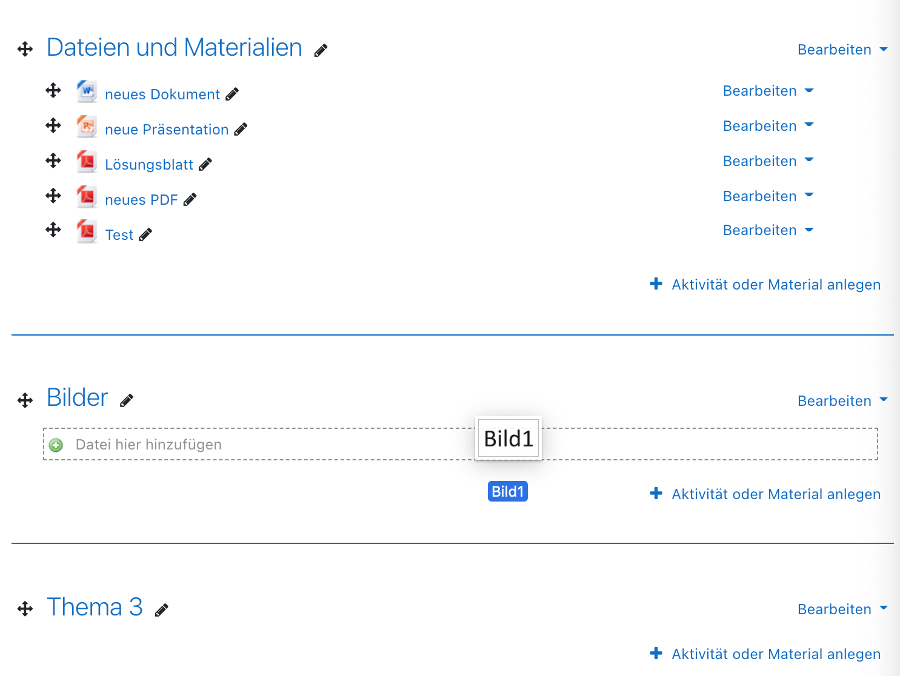The height and width of the screenshot is (676, 900).
Task: Click the move handle for neues PDF
Action: [x=53, y=196]
